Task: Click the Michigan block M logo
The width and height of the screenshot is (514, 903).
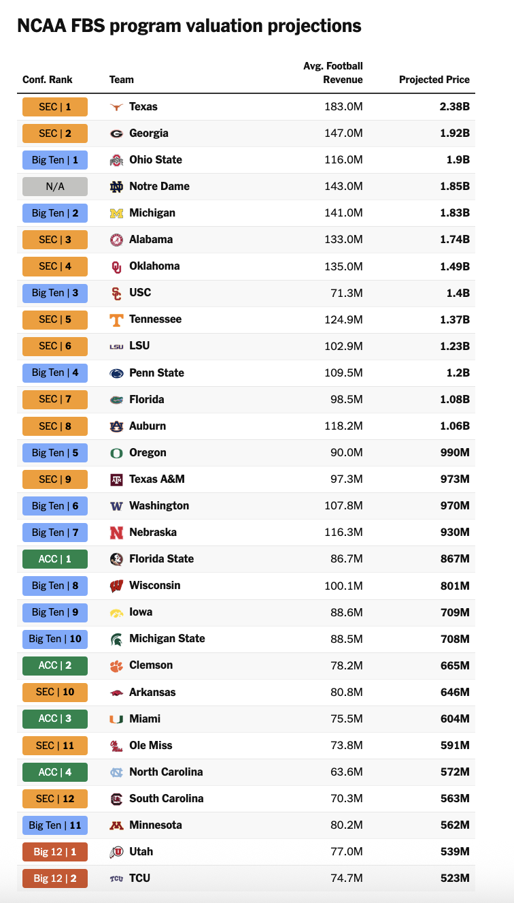Action: 117,213
